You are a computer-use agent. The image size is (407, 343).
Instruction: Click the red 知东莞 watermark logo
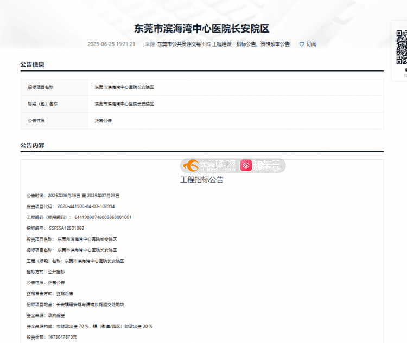[x=263, y=165]
